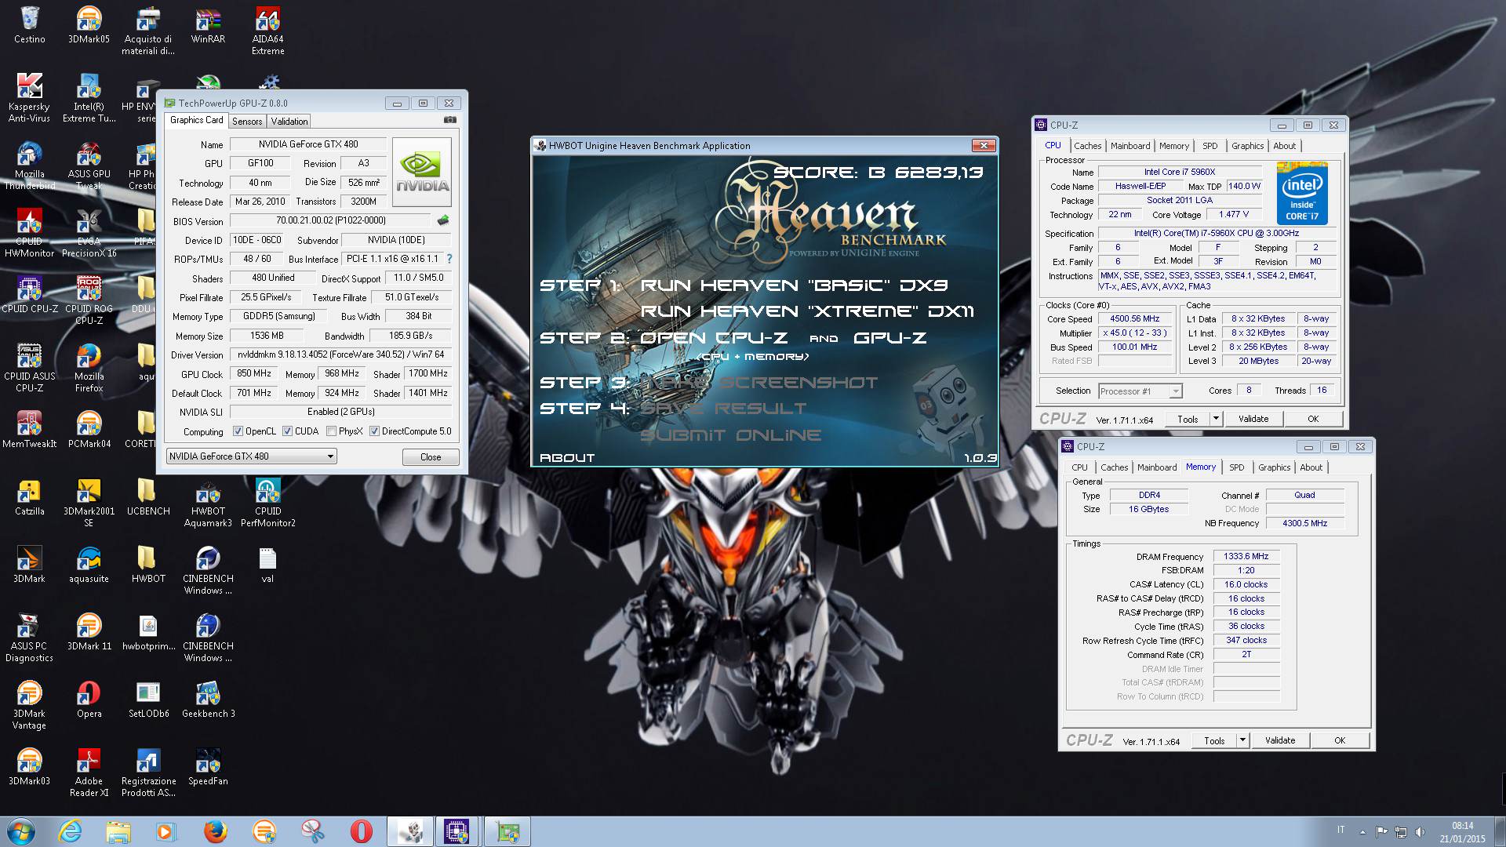
Task: Click GPU-Z Name field NVIDIA GeForce GTX 480
Action: (x=307, y=144)
